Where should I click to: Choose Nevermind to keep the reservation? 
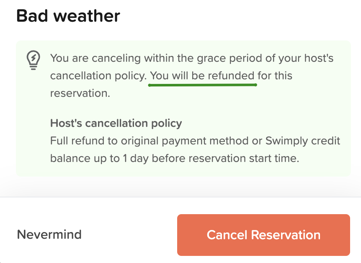tap(49, 235)
